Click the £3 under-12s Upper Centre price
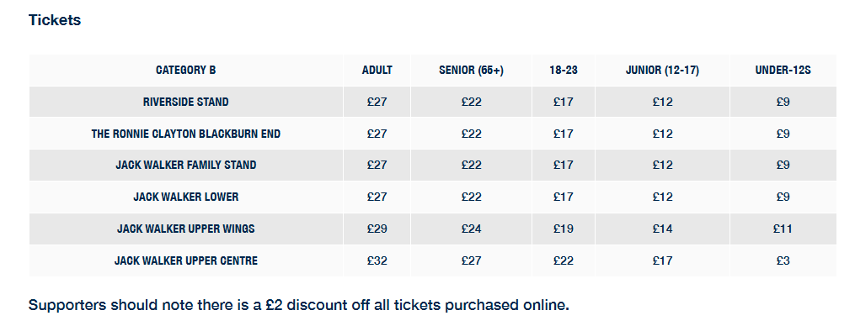The image size is (855, 321). point(783,260)
